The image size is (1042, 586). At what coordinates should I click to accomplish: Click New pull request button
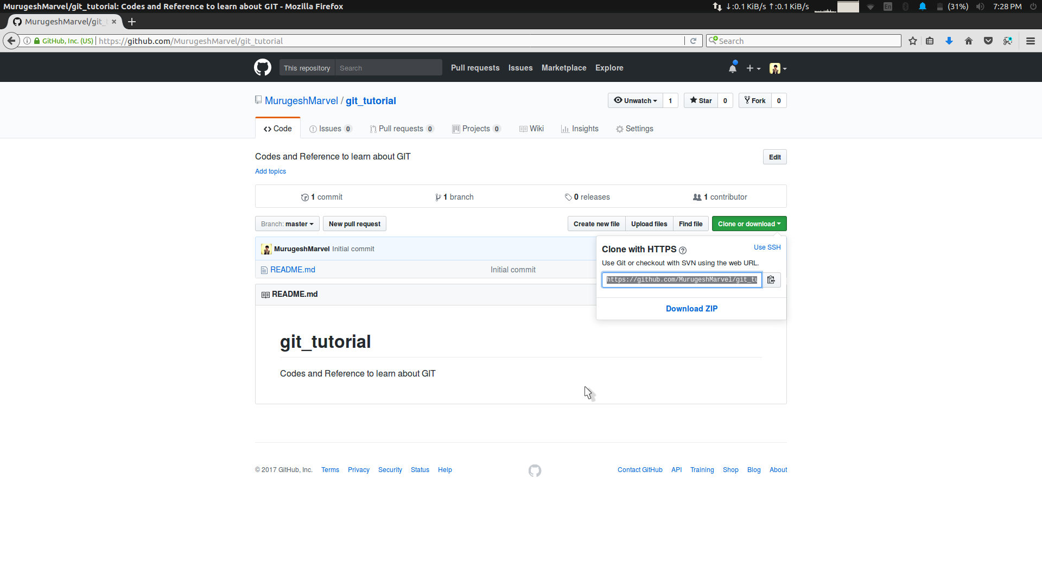[x=354, y=224]
